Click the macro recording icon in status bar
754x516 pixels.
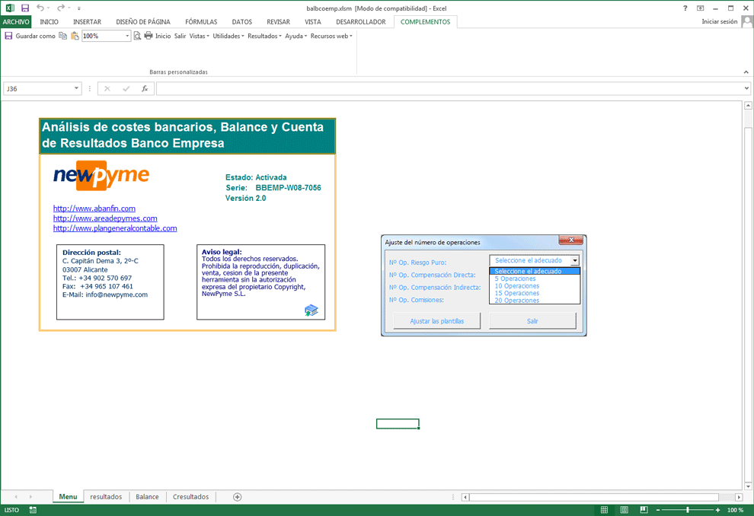tap(33, 510)
